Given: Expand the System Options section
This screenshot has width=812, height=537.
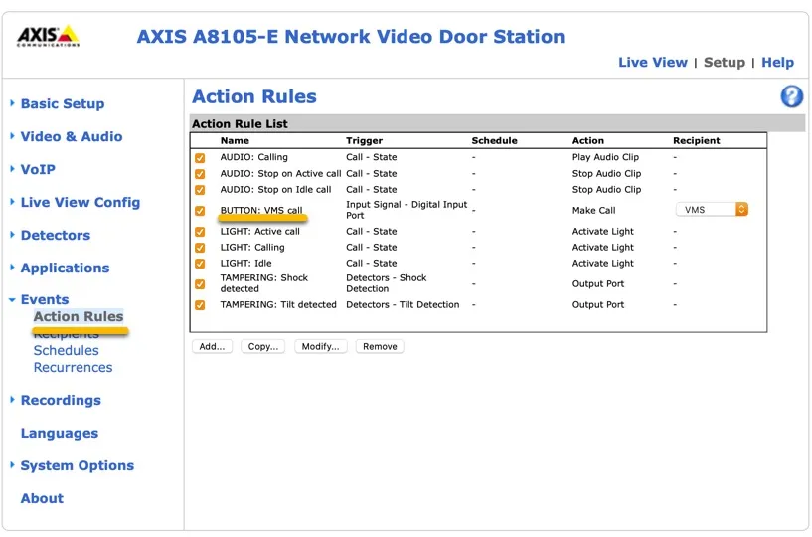Looking at the screenshot, I should (x=78, y=465).
